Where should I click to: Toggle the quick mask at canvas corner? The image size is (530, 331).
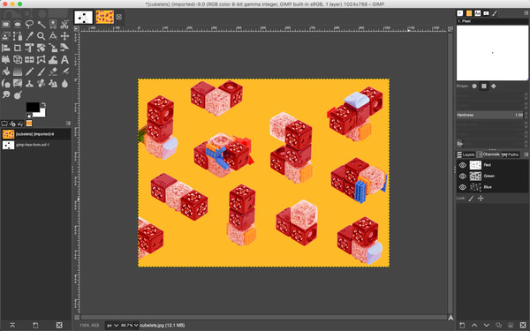(x=77, y=318)
